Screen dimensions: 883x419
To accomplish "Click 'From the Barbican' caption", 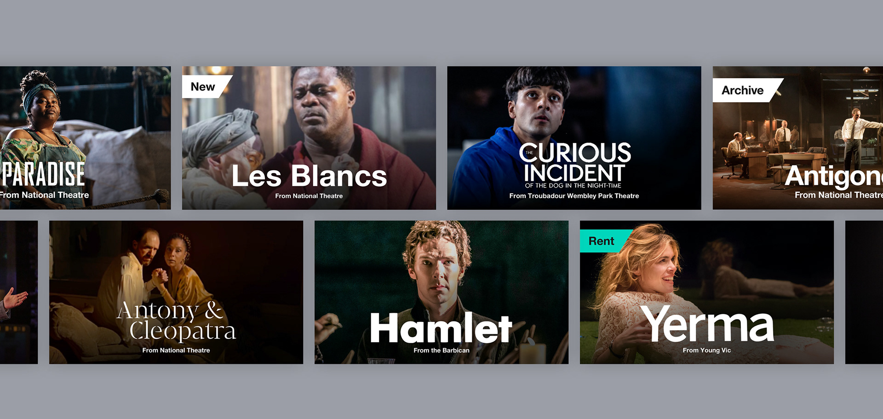I will [x=441, y=350].
